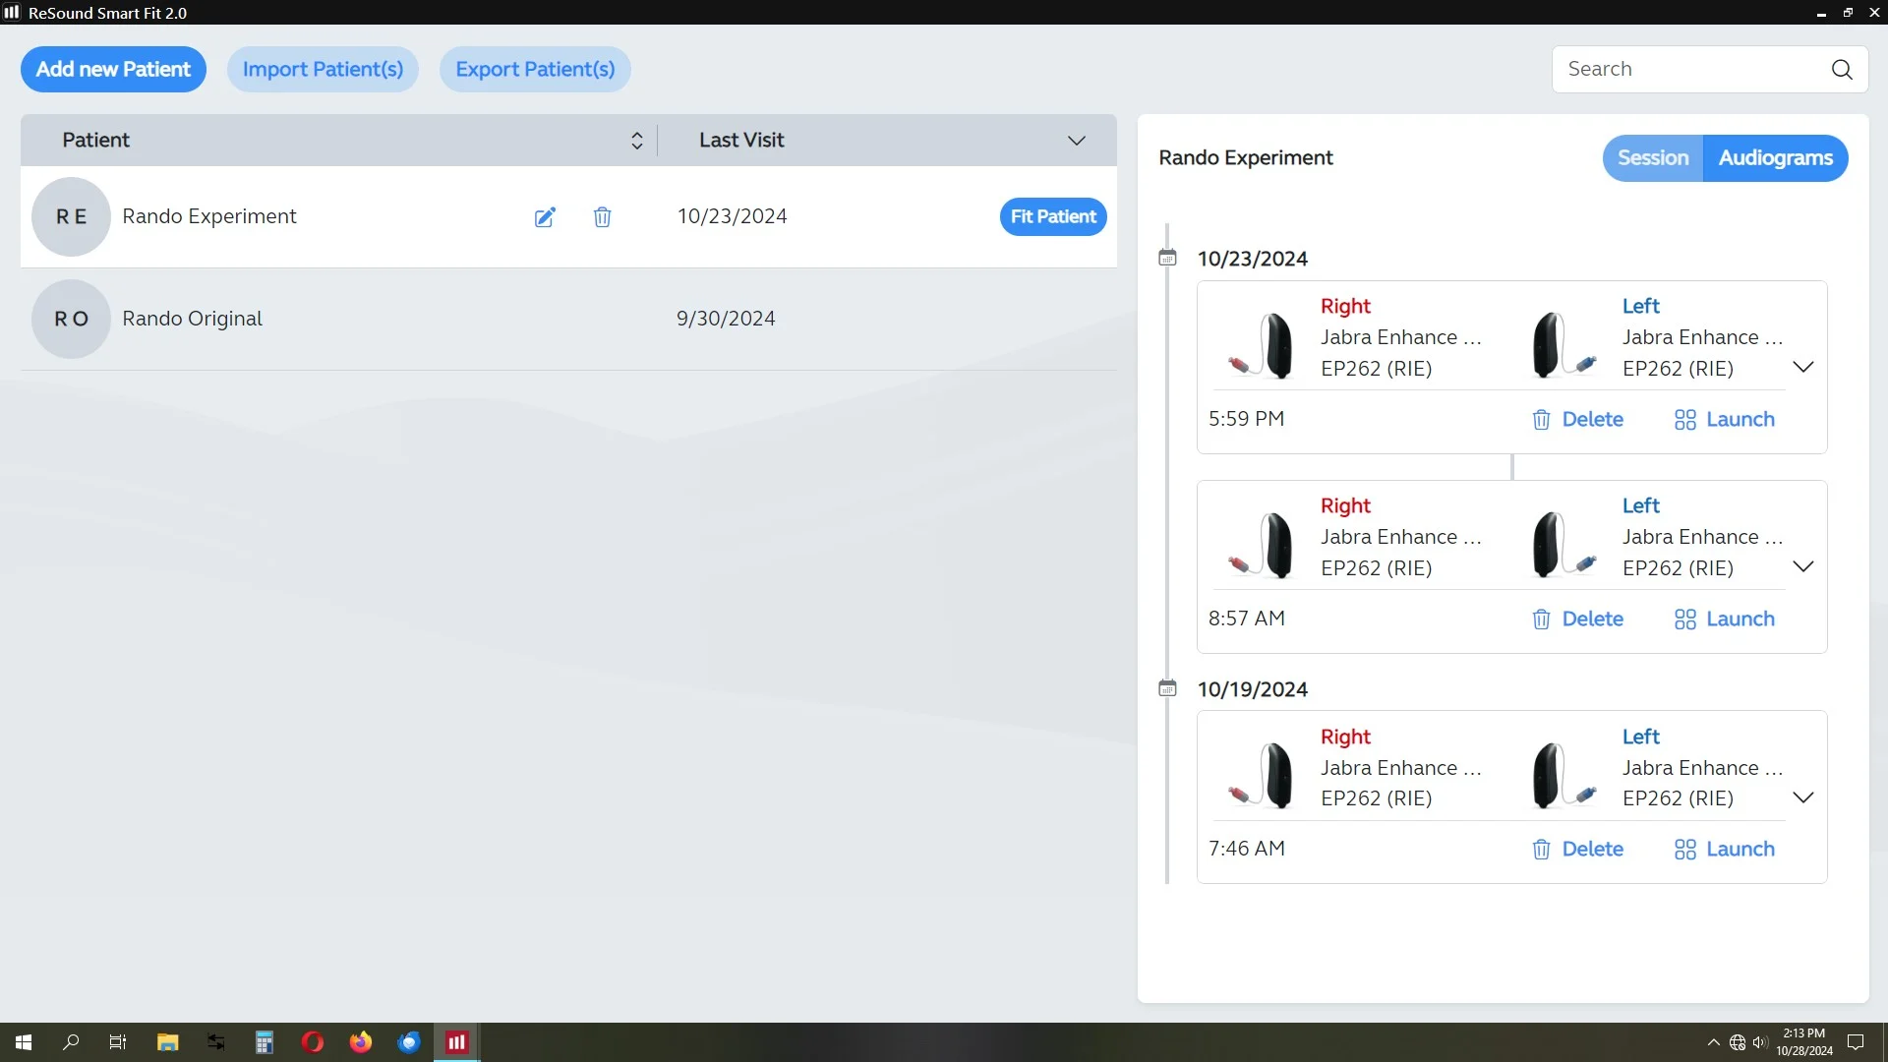Delete the 7:46 AM session
This screenshot has height=1062, width=1888.
click(x=1577, y=850)
